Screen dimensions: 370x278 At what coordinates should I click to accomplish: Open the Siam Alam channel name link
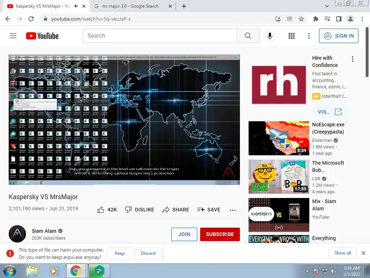coord(44,231)
